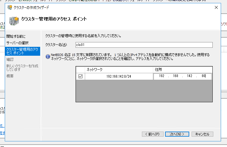Click the wizard title bar icon

pos(10,7)
